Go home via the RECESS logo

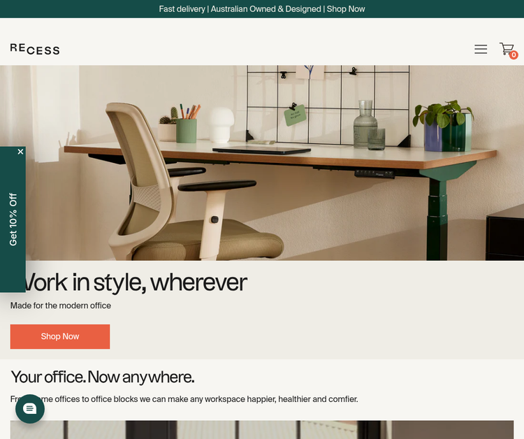(x=35, y=49)
